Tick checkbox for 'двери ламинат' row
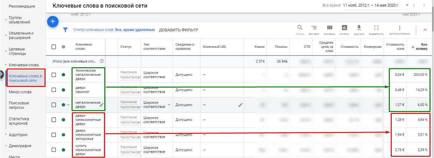The height and width of the screenshot is (158, 434). (54, 90)
